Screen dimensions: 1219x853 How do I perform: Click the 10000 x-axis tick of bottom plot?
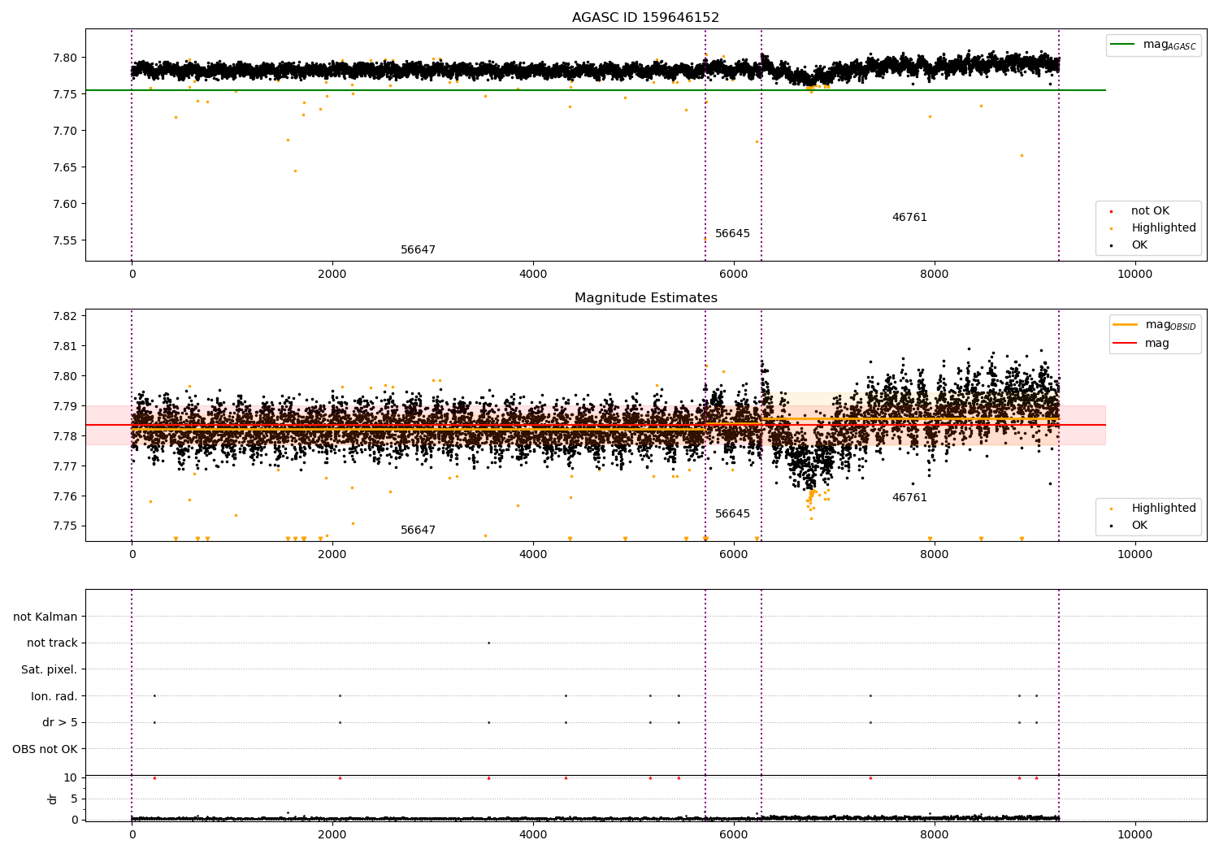tap(1134, 834)
